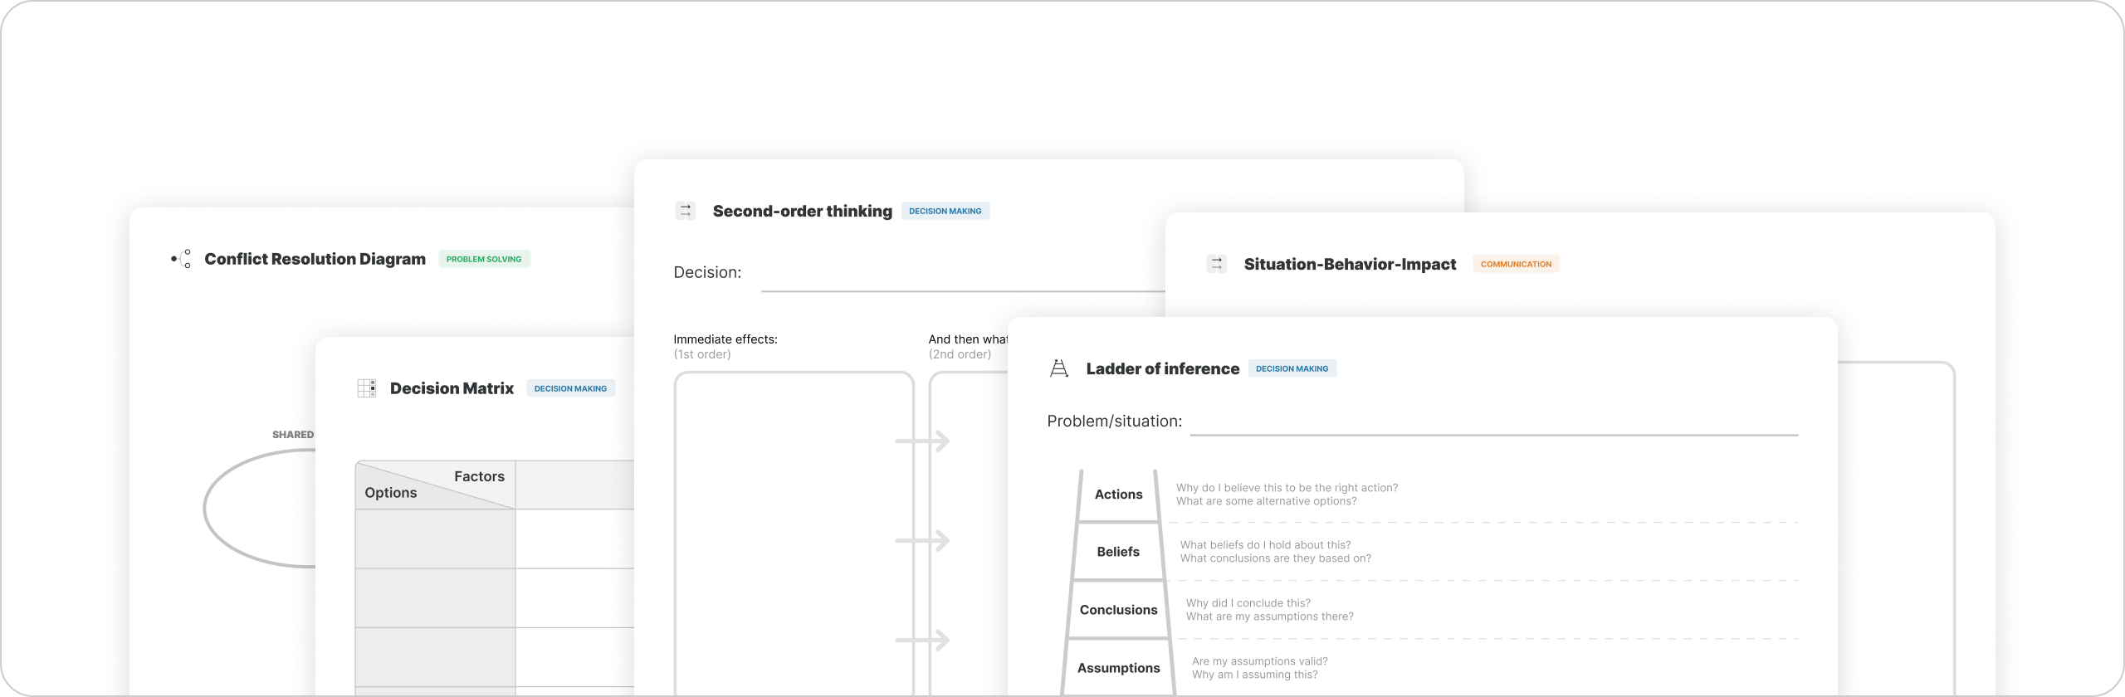Click the 'Decision:' label

coord(707,272)
